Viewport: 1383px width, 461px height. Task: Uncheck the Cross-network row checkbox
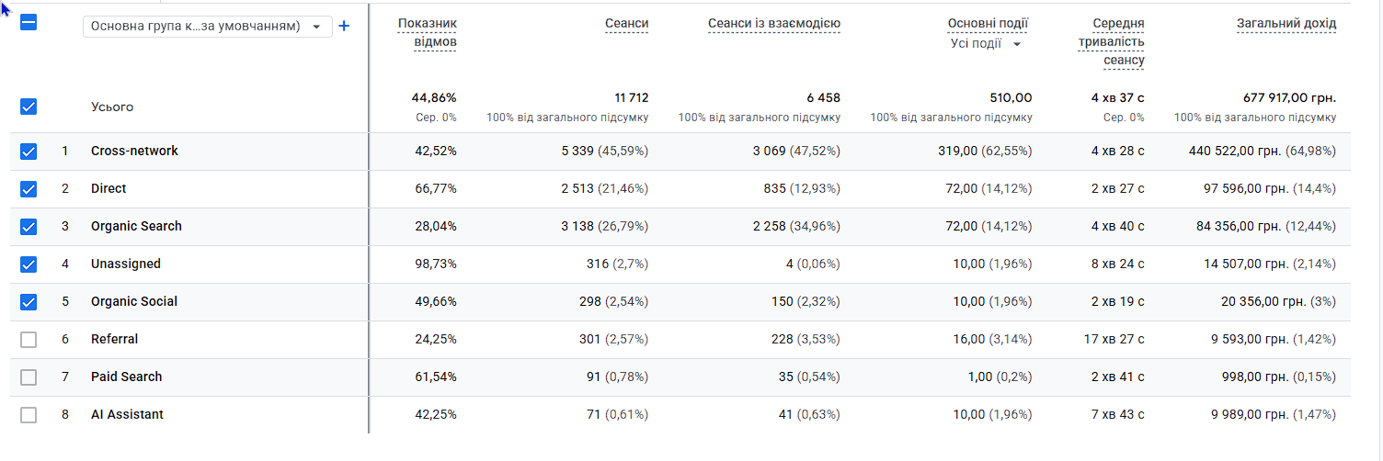tap(29, 152)
